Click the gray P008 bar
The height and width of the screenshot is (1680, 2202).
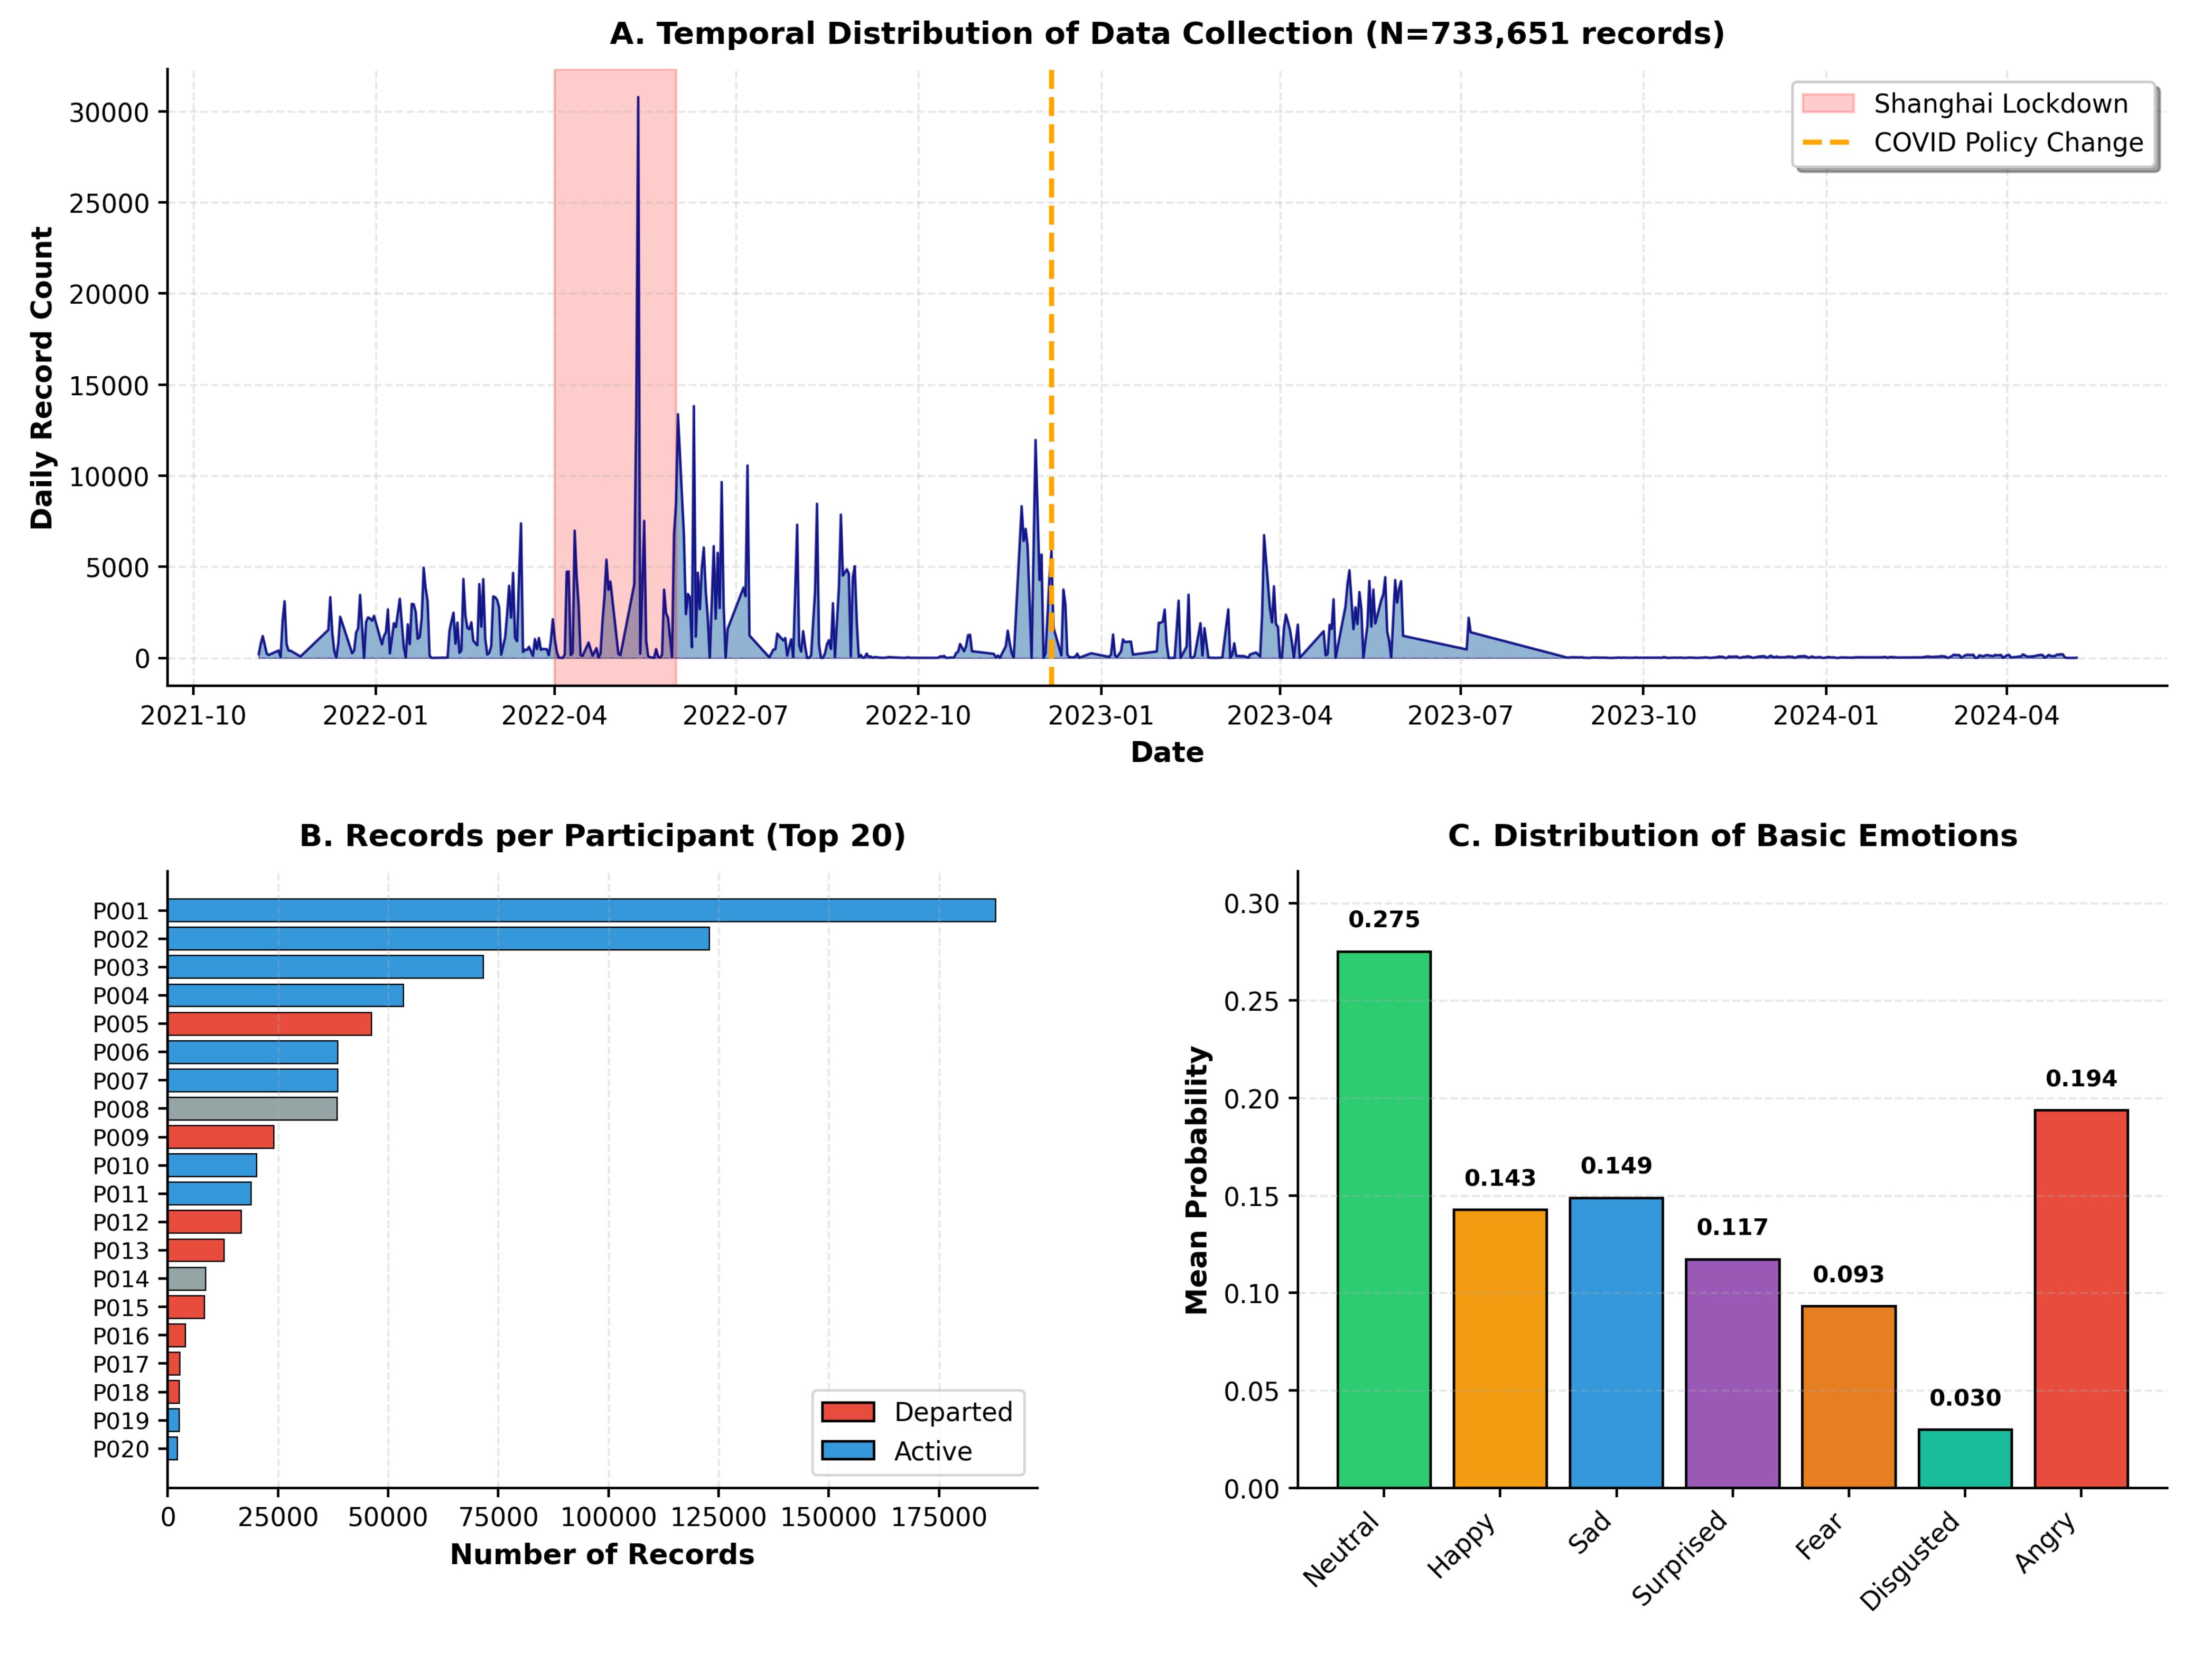point(252,1109)
